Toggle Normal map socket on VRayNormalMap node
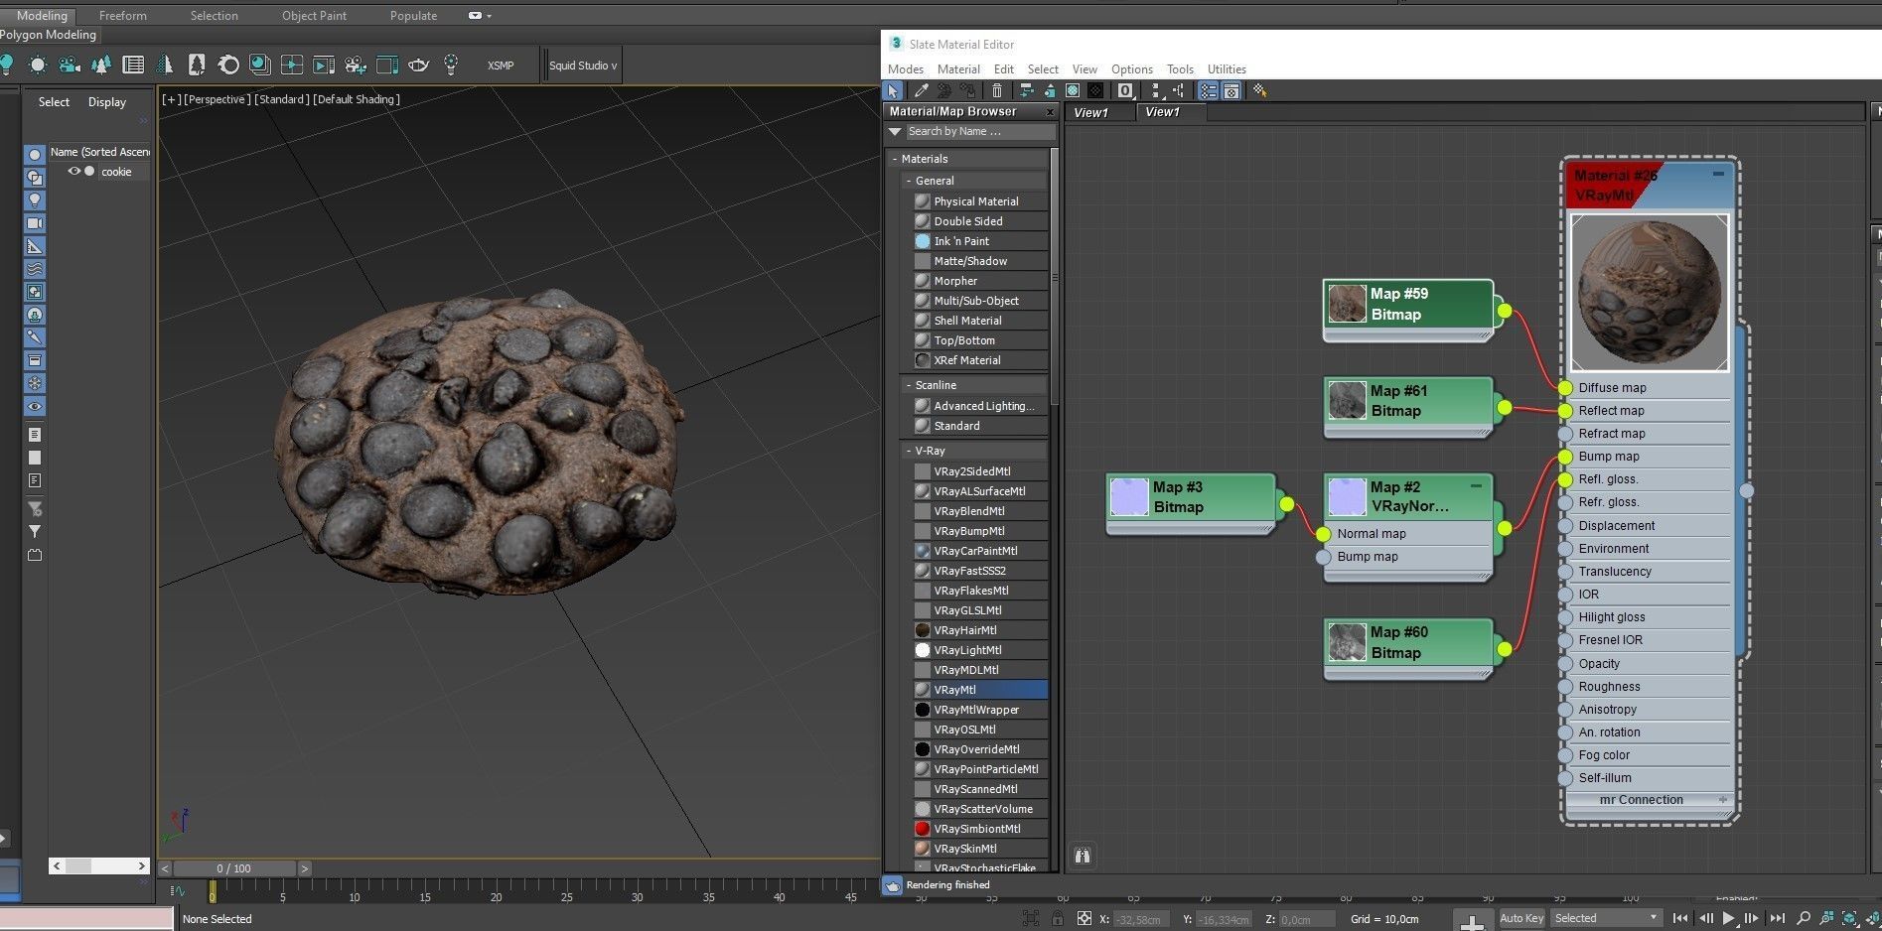Viewport: 1882px width, 931px height. [1323, 534]
